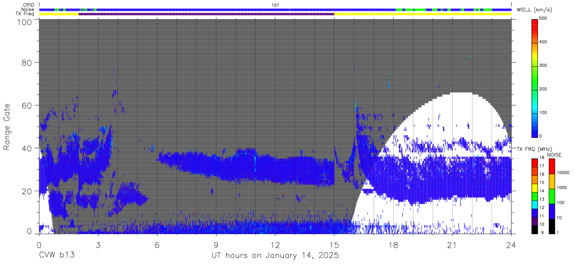Click the 1000 label on NOISE legend

pos(562,187)
